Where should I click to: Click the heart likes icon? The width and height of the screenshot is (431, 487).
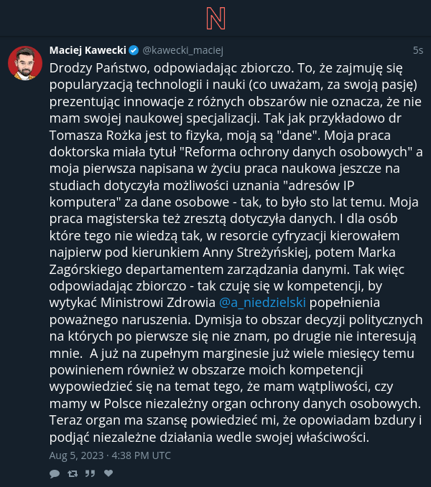pyautogui.click(x=108, y=473)
